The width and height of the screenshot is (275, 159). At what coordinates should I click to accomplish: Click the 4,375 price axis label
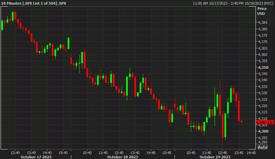tap(262, 35)
